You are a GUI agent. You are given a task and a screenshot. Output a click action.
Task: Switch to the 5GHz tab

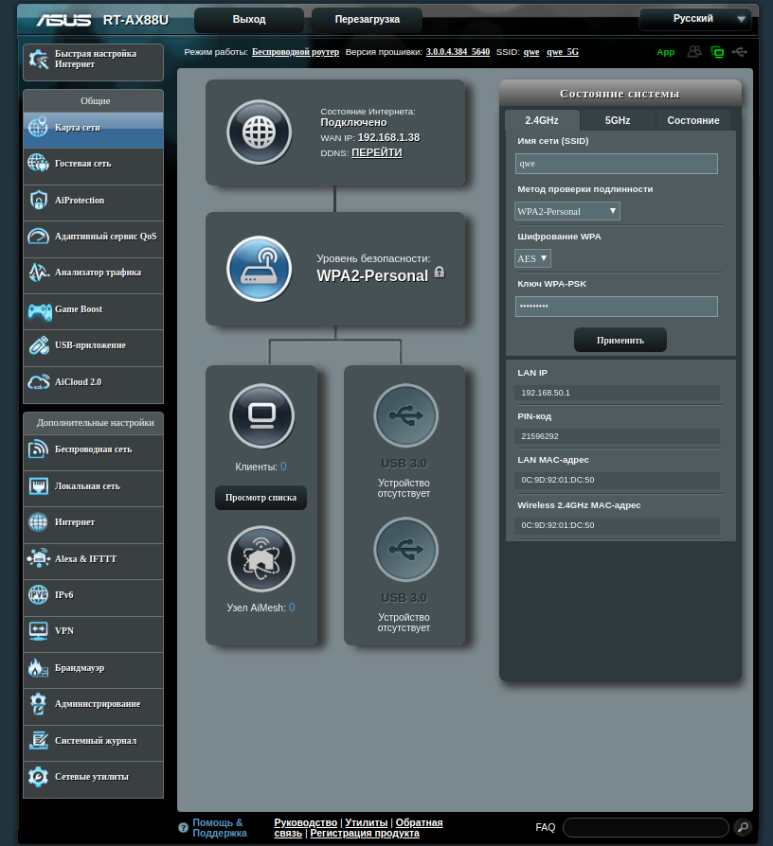point(618,120)
